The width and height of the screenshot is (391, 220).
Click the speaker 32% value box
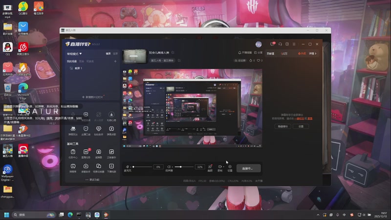(x=200, y=167)
